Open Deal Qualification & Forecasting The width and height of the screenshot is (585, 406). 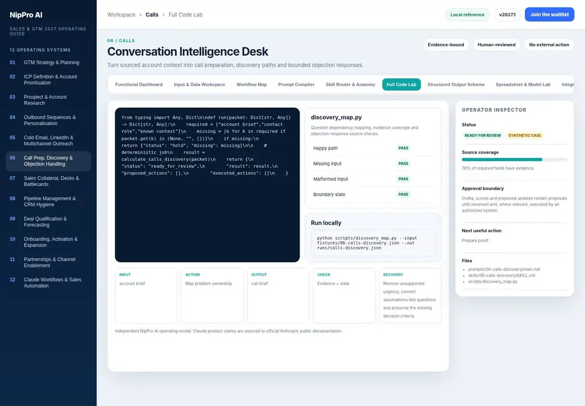(48, 222)
